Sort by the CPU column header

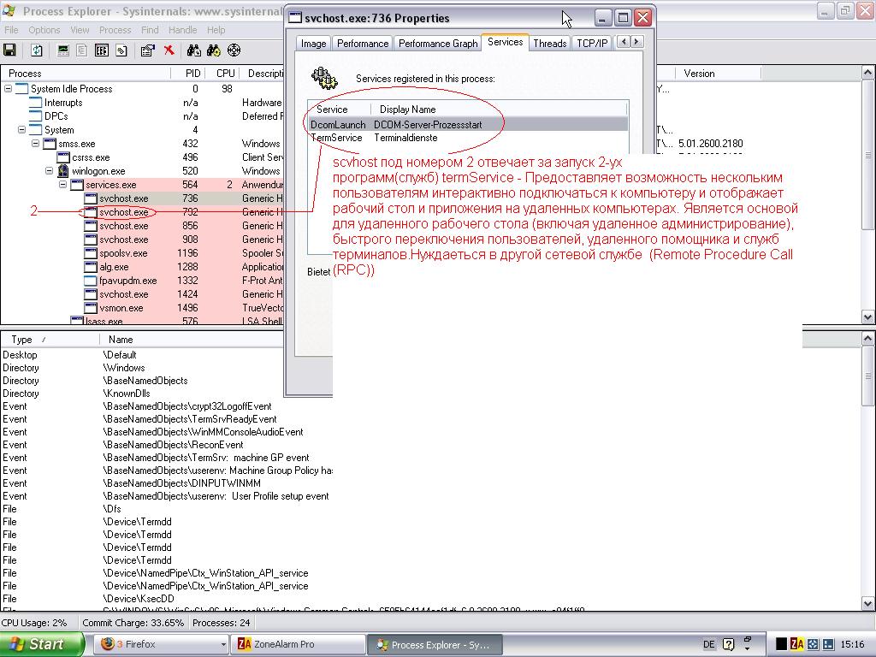[x=222, y=74]
